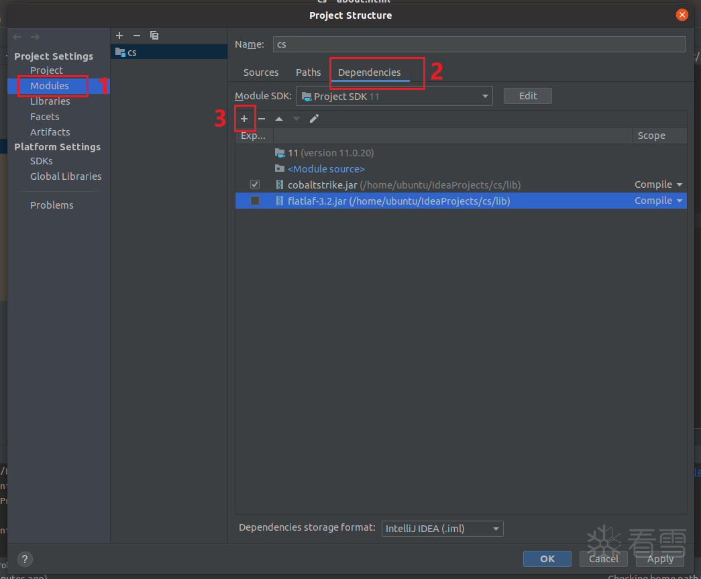Click the Module source folder icon
Viewport: 701px width, 579px height.
click(280, 168)
